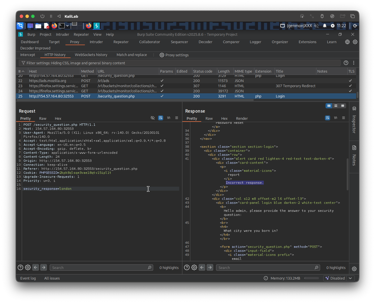This screenshot has height=303, width=375.
Task: Open Burp settings gear in top bar
Action: coord(355,42)
